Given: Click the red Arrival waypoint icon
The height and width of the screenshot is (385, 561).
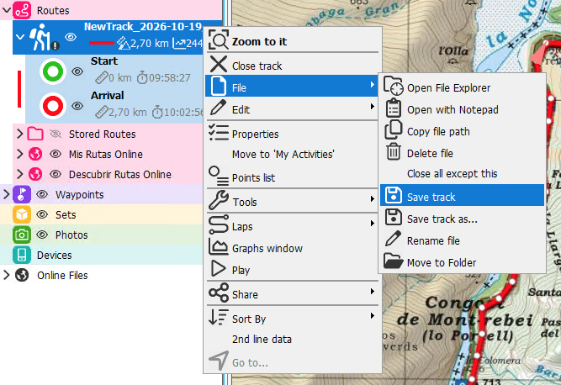Looking at the screenshot, I should click(x=53, y=106).
